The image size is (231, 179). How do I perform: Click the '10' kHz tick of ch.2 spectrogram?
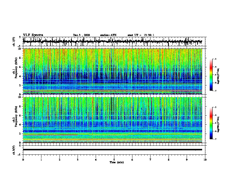click(x=20, y=97)
